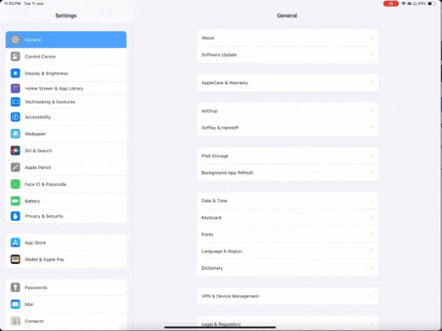Screen dimensions: 442x331
Task: Click the Keyboard label
Action: point(211,217)
